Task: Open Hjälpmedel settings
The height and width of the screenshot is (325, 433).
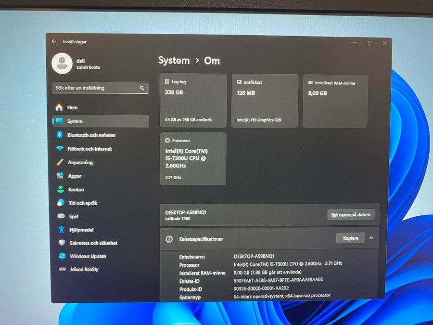Action: (x=102, y=229)
